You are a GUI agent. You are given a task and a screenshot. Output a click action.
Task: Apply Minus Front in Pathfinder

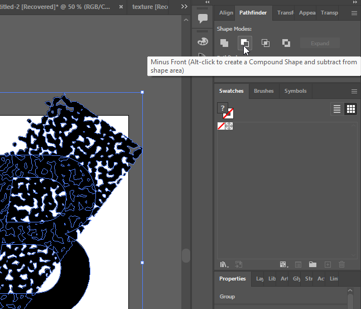pyautogui.click(x=245, y=43)
